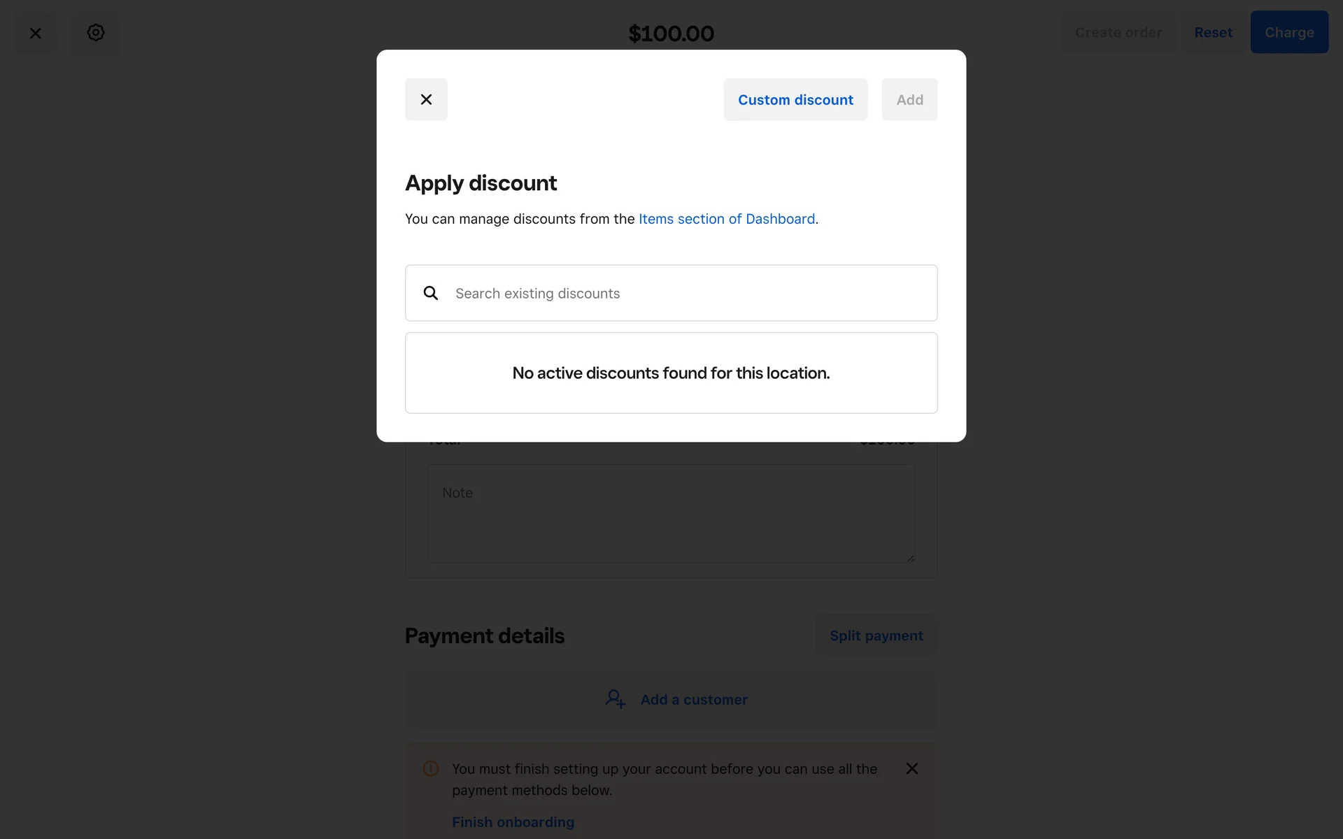Click the Create order button
1343x839 pixels.
click(1118, 32)
